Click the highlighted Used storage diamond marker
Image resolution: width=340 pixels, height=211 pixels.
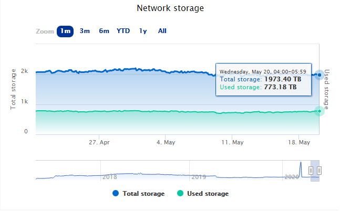pos(320,111)
